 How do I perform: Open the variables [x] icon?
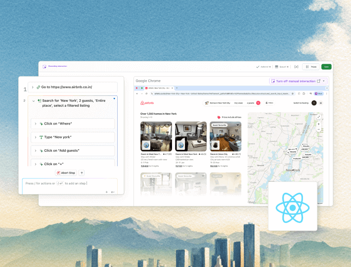[x=296, y=67]
